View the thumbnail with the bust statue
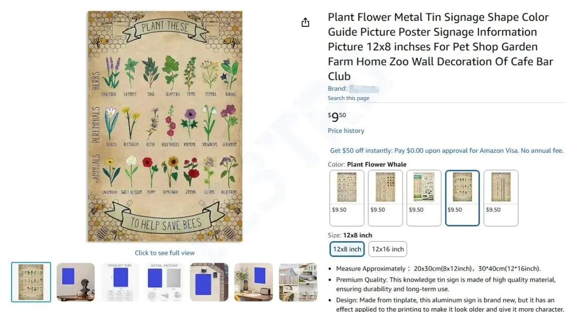 tap(75, 282)
